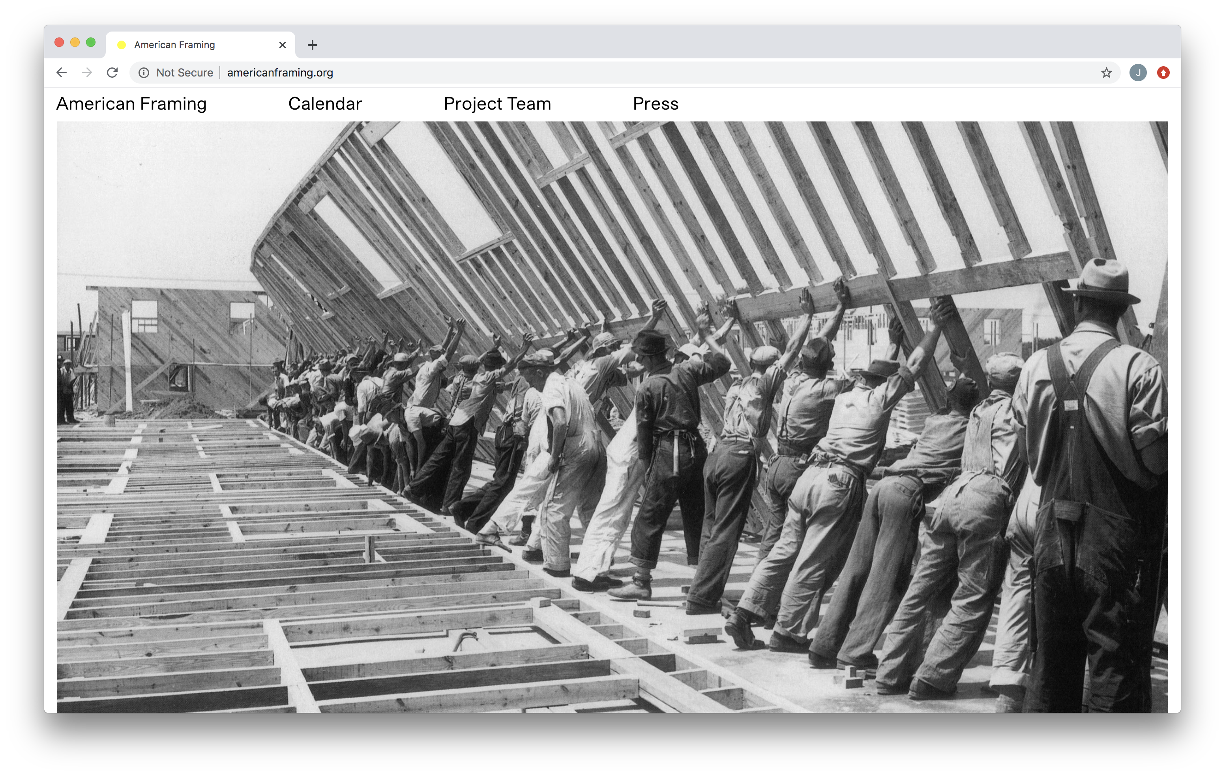Click the browser forward arrow

[x=87, y=73]
